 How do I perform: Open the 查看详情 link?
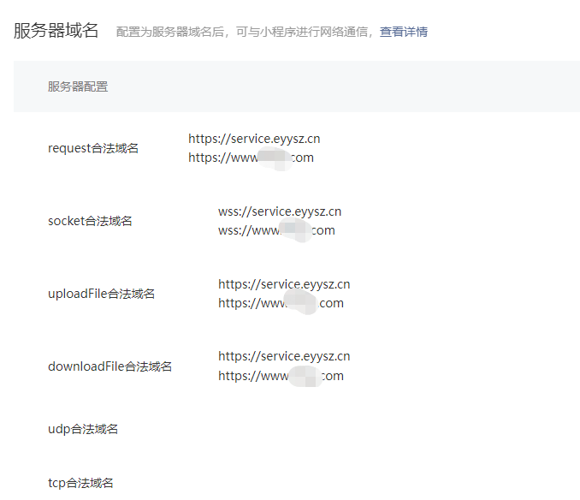coord(404,32)
